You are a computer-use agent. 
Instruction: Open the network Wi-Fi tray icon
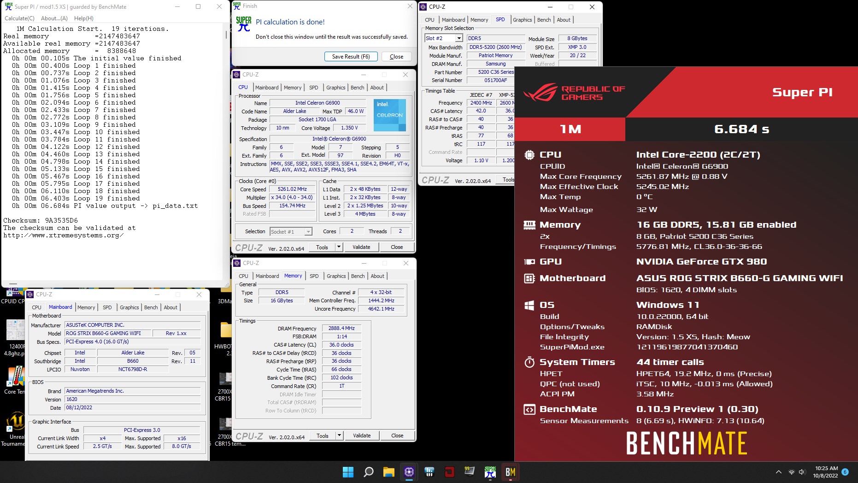[791, 472]
